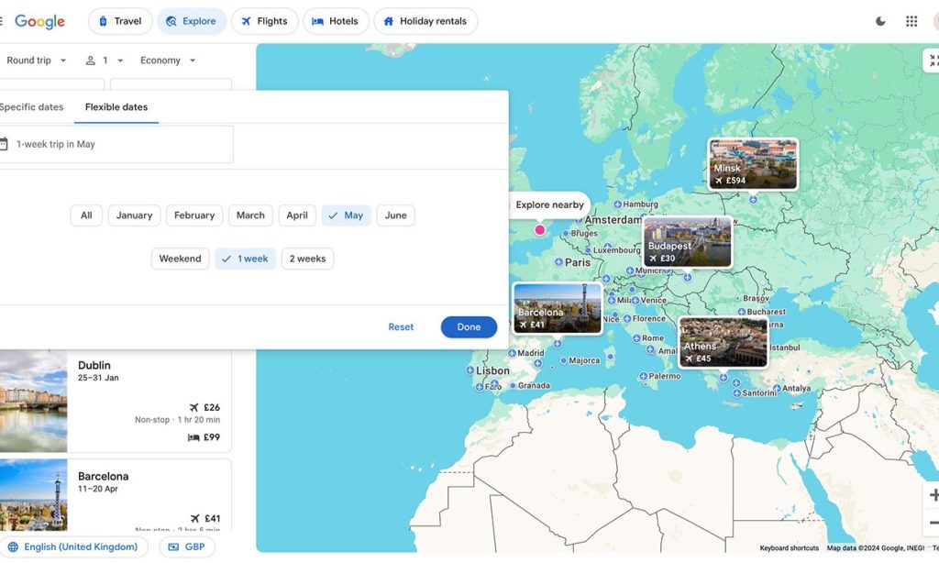Choose the Weekend duration option
The width and height of the screenshot is (939, 563).
point(180,259)
